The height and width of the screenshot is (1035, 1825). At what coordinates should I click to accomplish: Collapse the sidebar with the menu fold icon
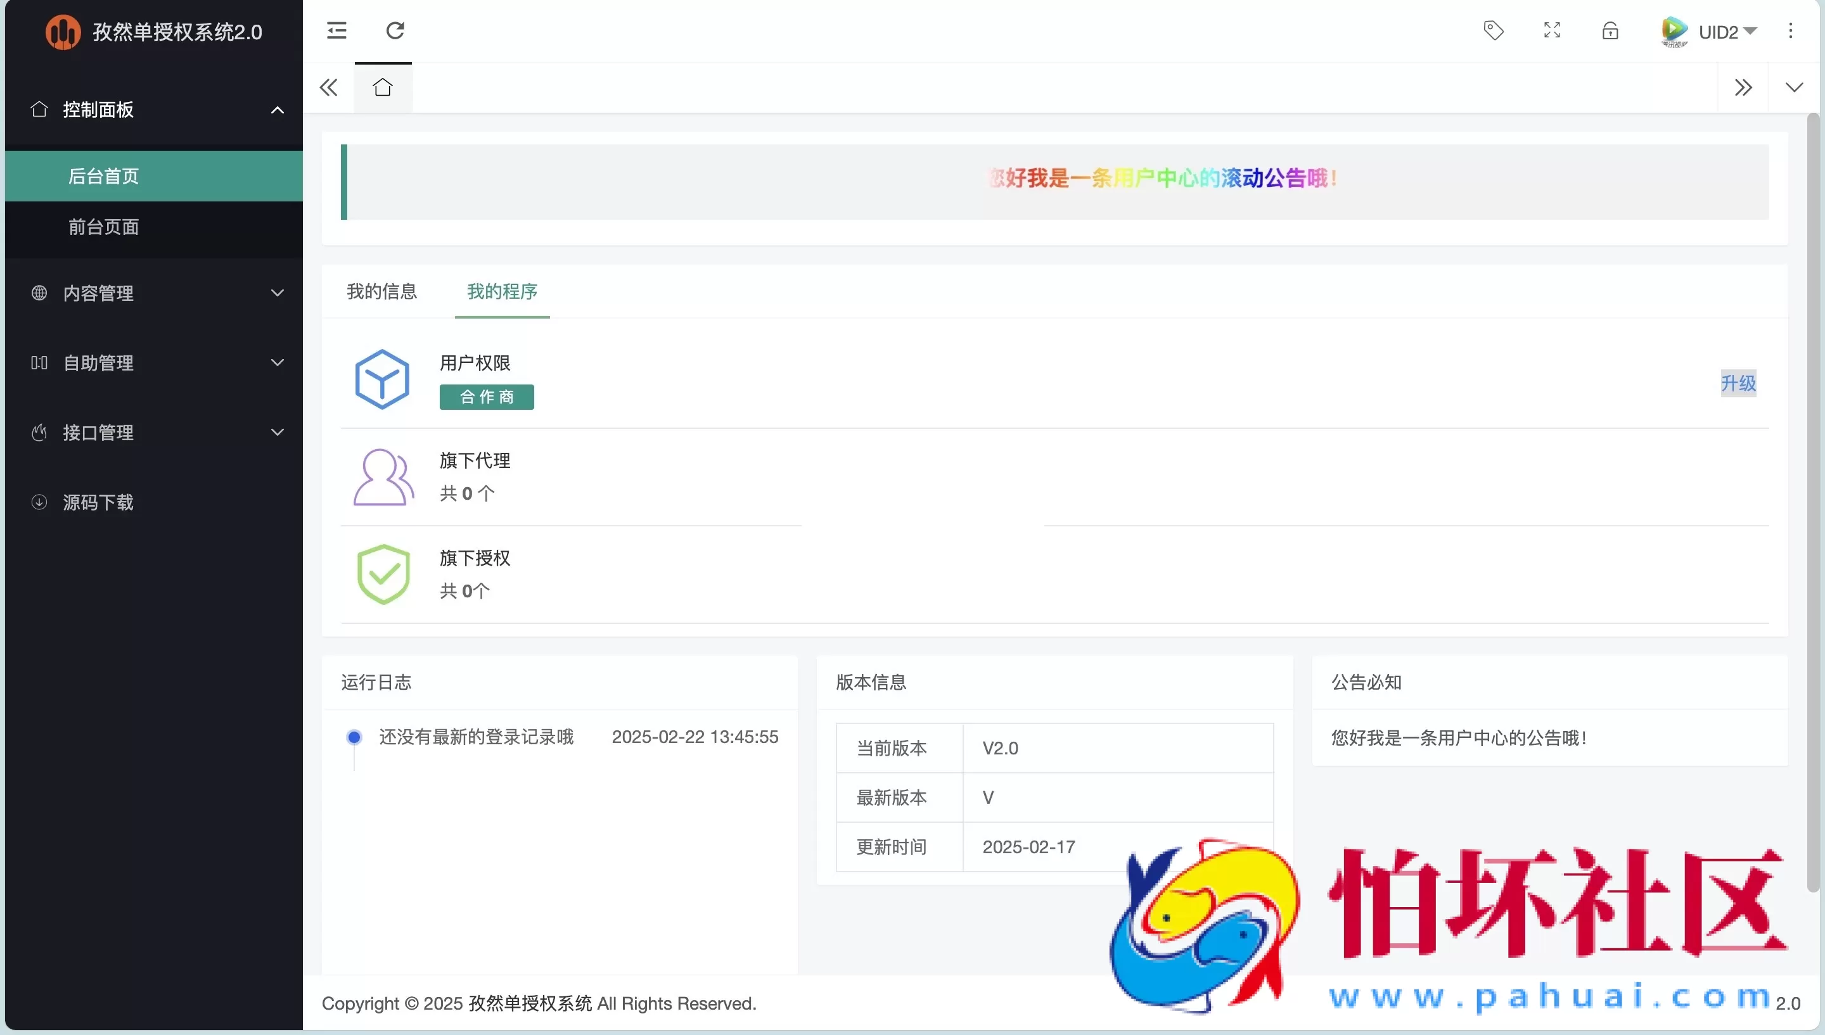coord(336,30)
